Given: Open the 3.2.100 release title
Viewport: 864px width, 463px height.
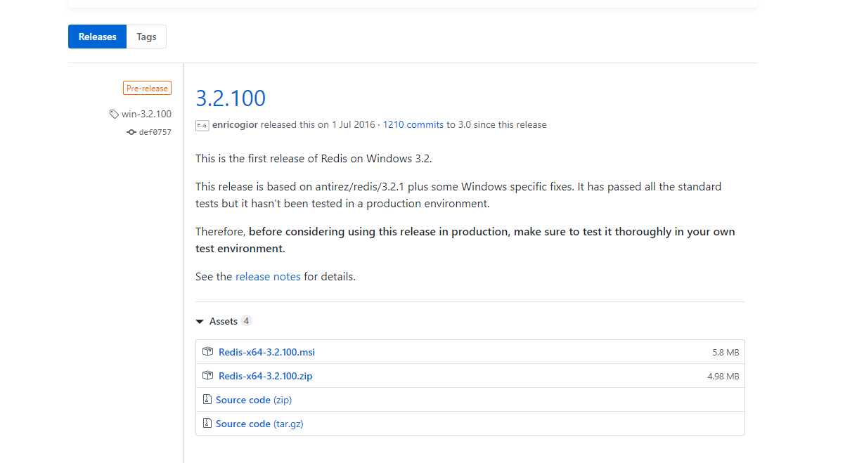Looking at the screenshot, I should (x=231, y=98).
